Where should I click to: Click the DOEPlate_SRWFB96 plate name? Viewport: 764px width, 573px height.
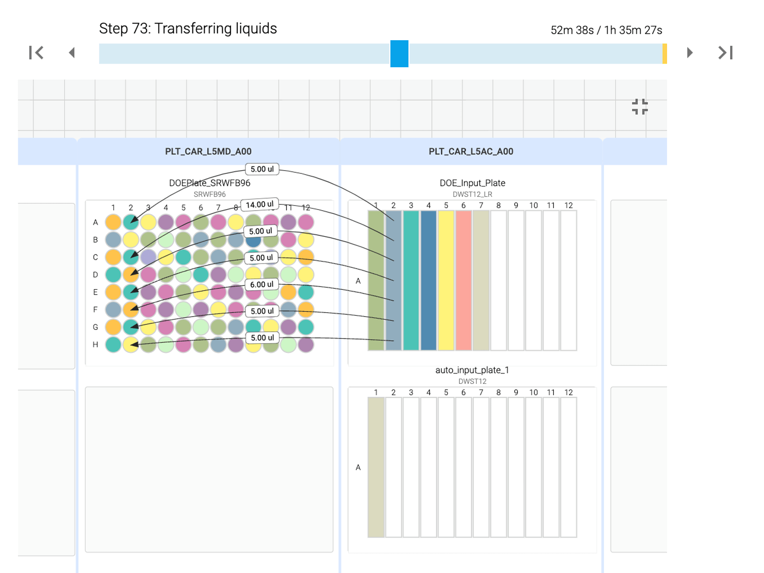pyautogui.click(x=210, y=183)
